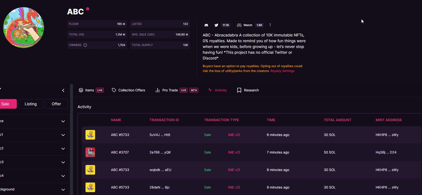Expand the c2 attribute filter

pyautogui.click(x=34, y=148)
